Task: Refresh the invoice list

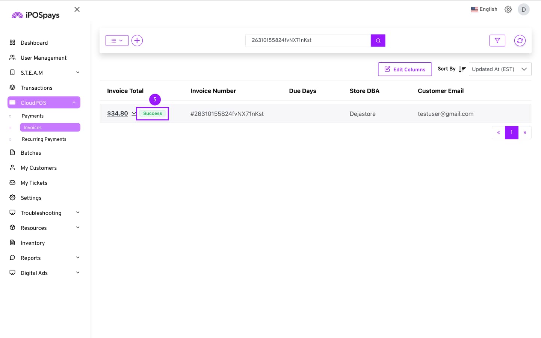Action: click(520, 41)
